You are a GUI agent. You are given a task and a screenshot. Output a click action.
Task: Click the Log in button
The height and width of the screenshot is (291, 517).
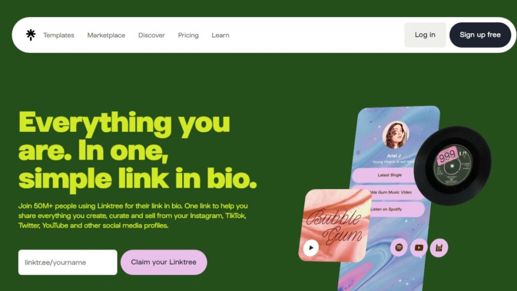pyautogui.click(x=425, y=35)
